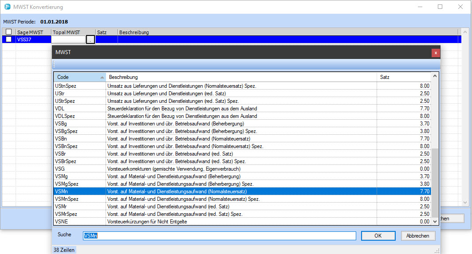Image resolution: width=472 pixels, height=254 pixels.
Task: Maximize the MWST Konvertierung window
Action: pyautogui.click(x=440, y=7)
